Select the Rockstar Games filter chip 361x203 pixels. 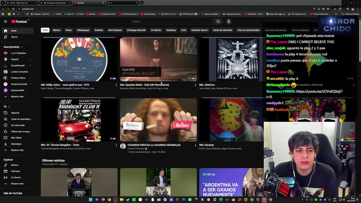pos(199,30)
